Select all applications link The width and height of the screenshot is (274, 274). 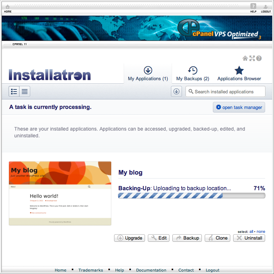point(251,231)
